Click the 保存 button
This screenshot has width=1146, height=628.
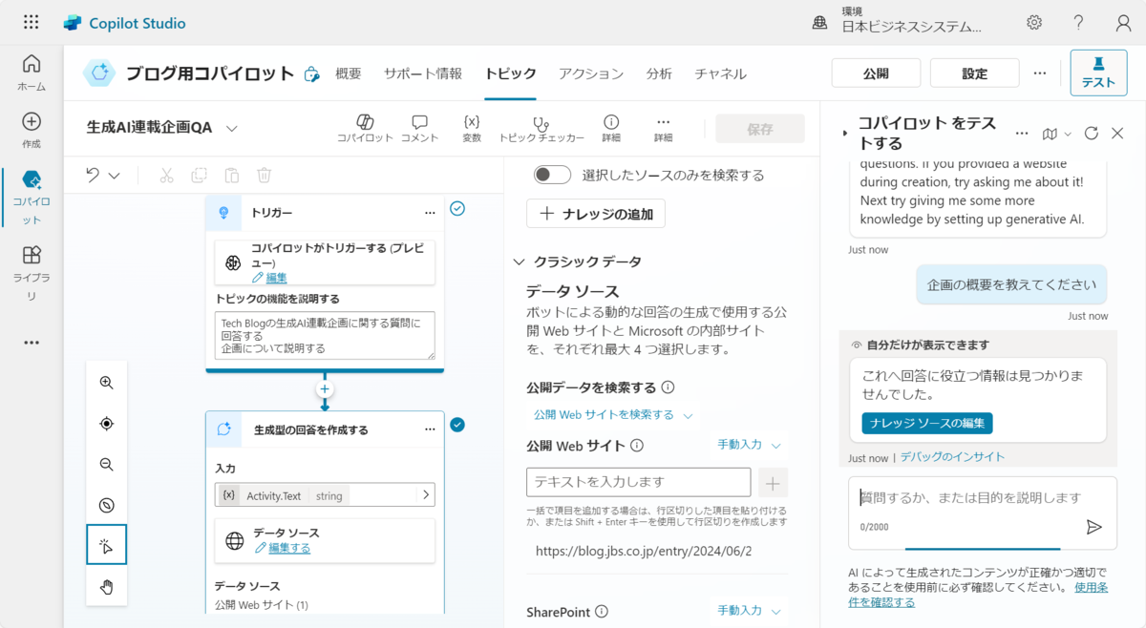click(x=760, y=129)
